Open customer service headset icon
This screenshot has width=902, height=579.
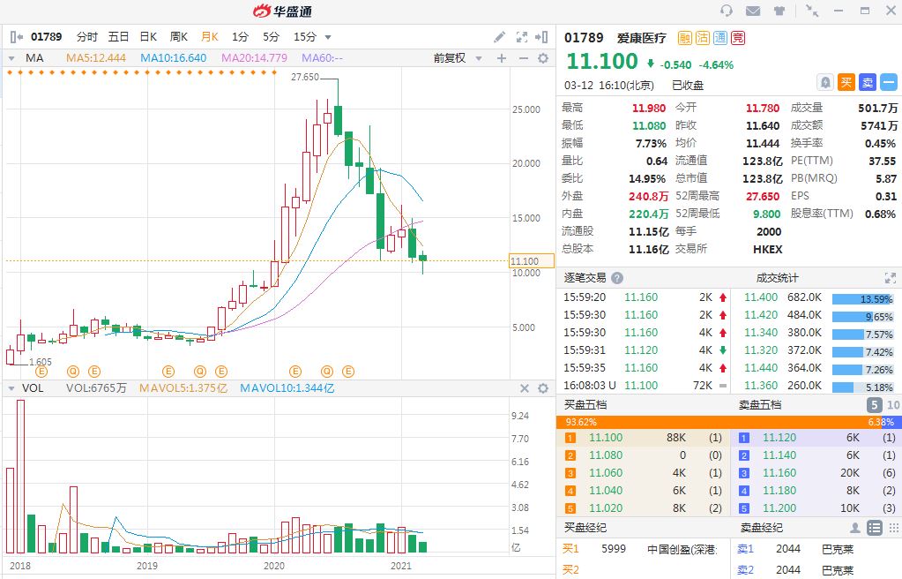pyautogui.click(x=727, y=11)
